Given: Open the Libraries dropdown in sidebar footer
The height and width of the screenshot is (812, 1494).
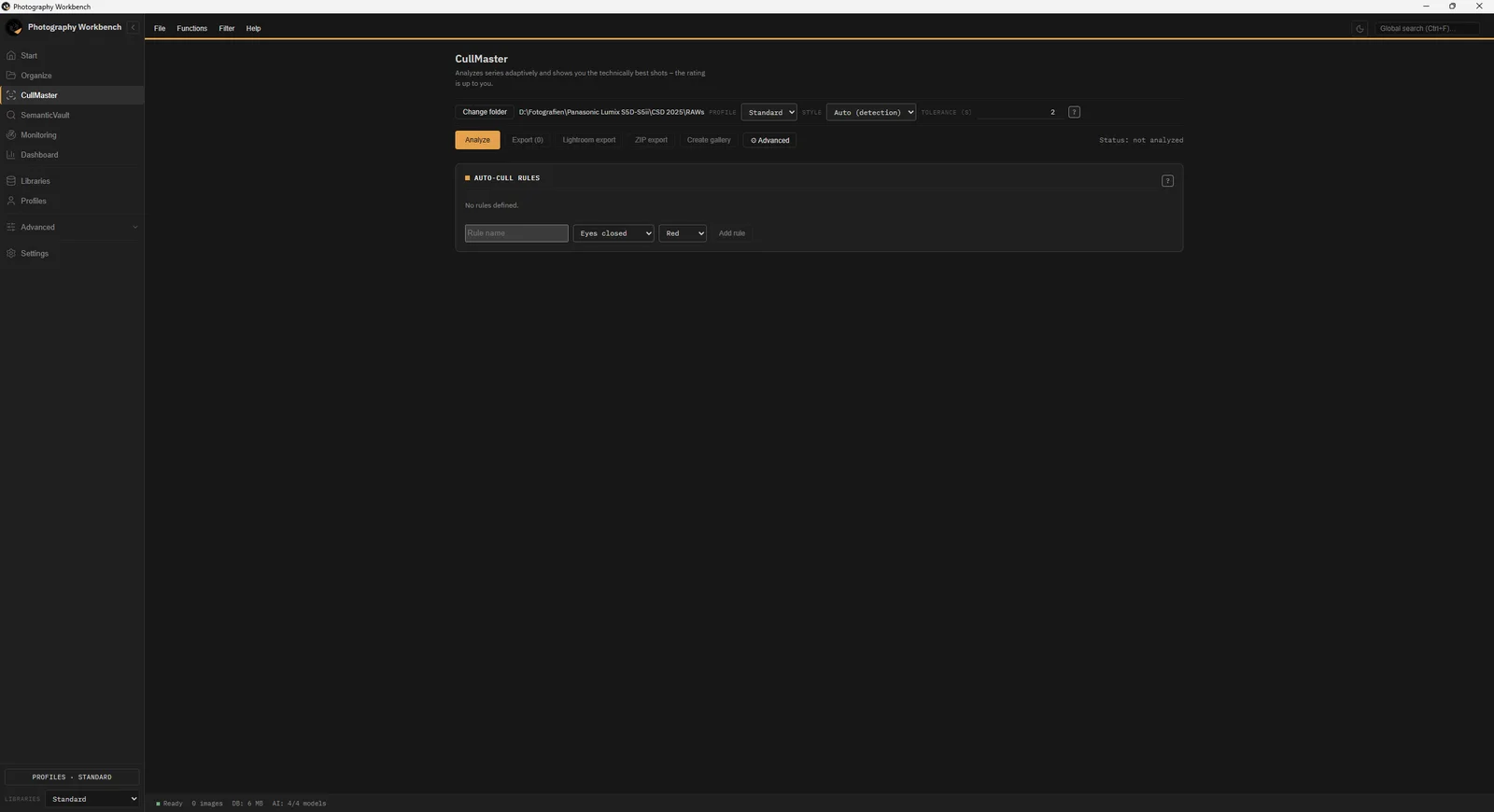Looking at the screenshot, I should 92,799.
